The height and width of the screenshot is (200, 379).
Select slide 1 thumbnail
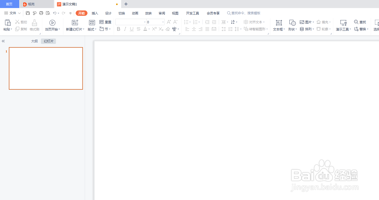tap(46, 68)
